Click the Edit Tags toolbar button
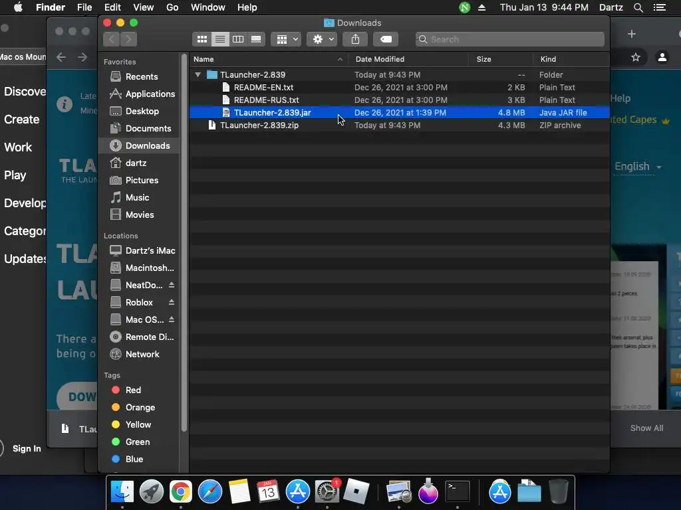This screenshot has width=681, height=510. 386,39
